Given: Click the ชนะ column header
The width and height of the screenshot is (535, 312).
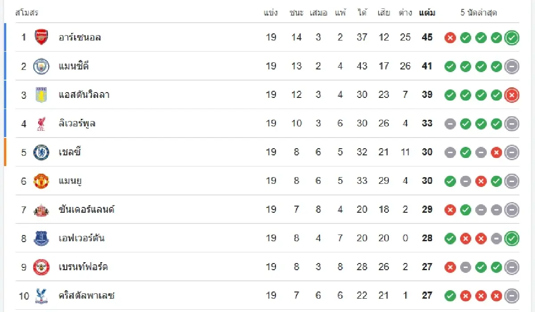Looking at the screenshot, I should 296,13.
